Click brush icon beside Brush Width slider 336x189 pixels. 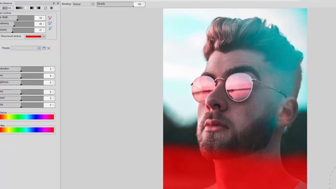pyautogui.click(x=50, y=18)
